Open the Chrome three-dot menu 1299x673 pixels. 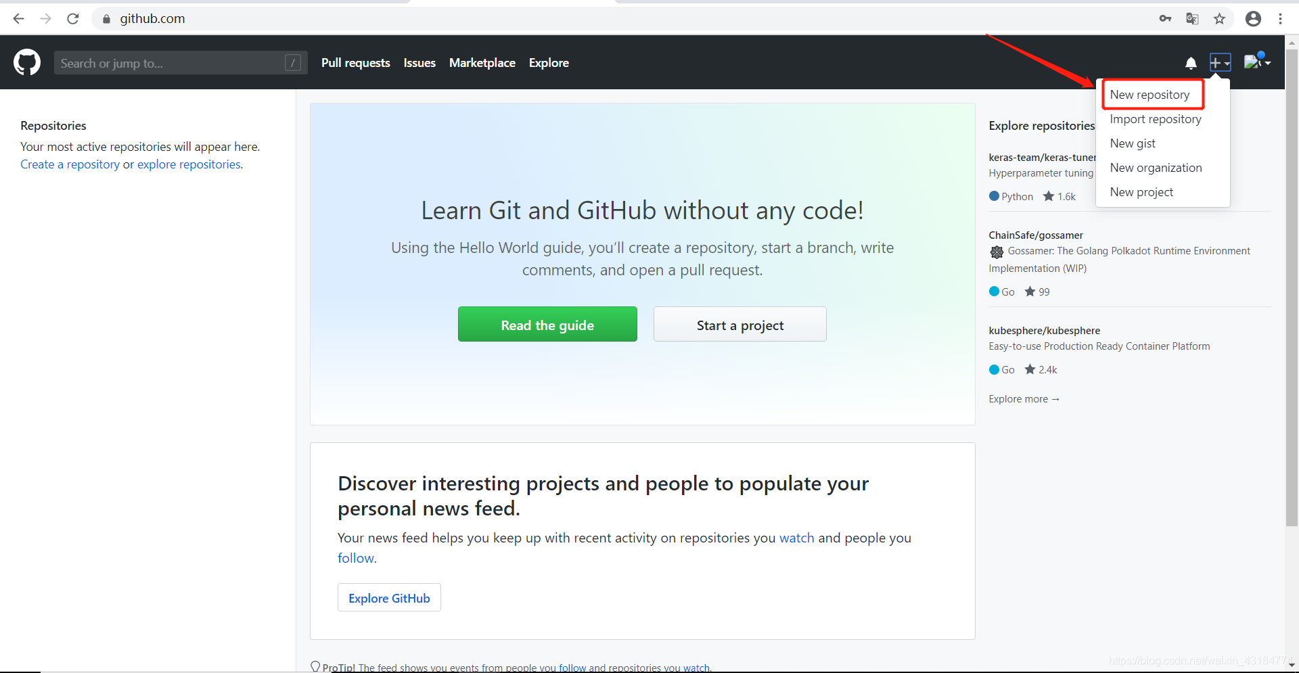(x=1280, y=19)
